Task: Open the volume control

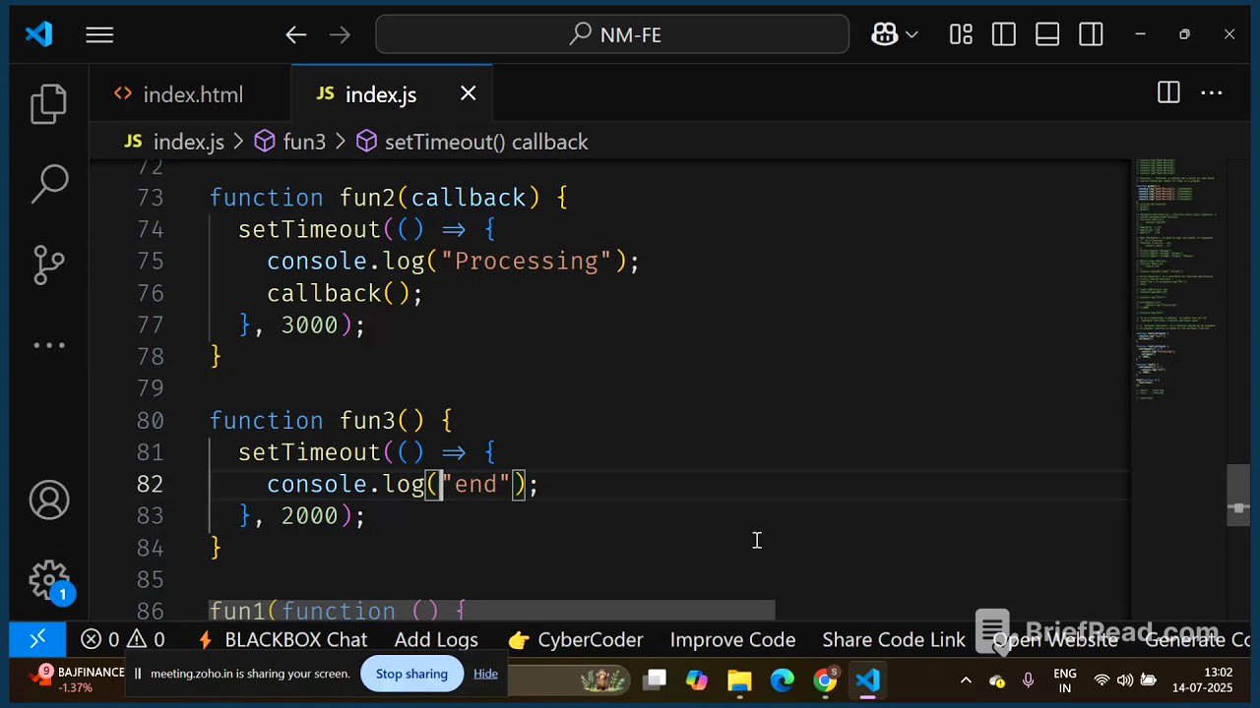Action: coord(1125,680)
